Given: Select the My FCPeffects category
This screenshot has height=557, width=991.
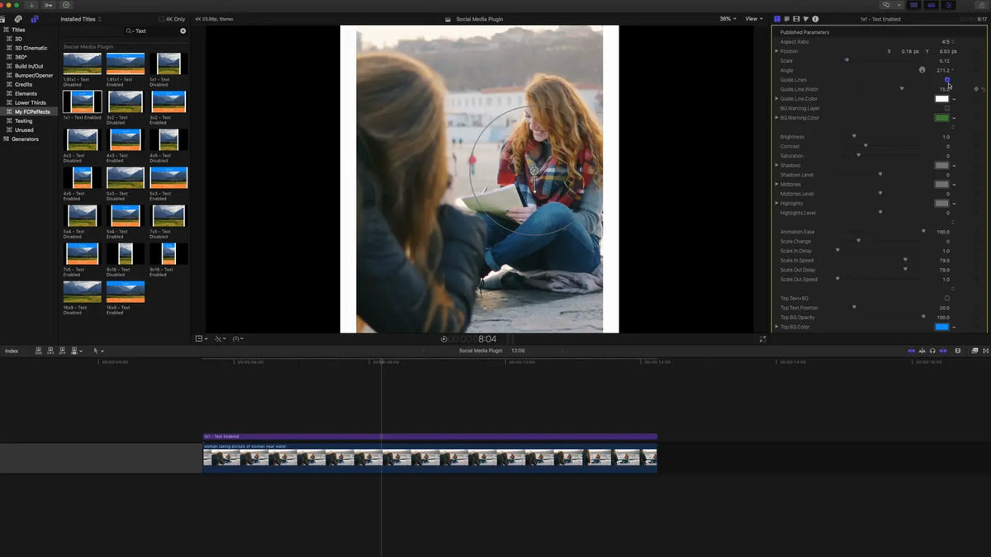Looking at the screenshot, I should [x=32, y=111].
